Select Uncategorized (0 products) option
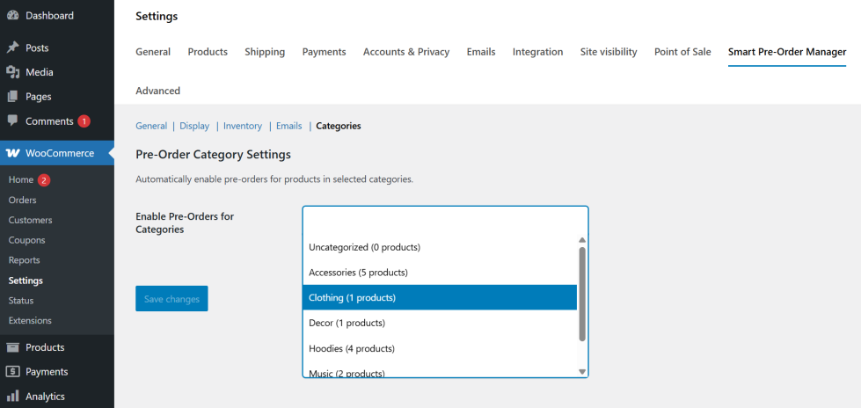Screen dimensions: 861x408 coord(364,247)
